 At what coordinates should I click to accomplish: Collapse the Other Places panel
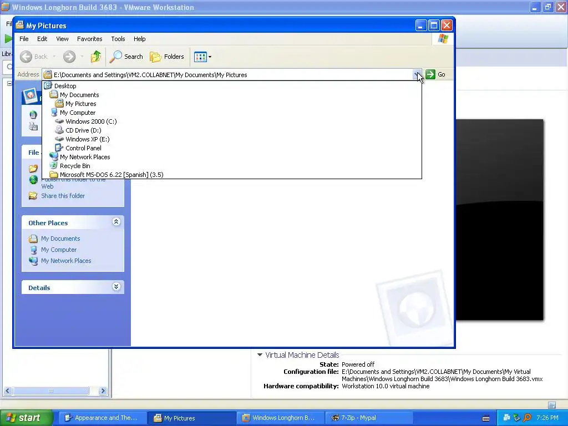click(116, 222)
